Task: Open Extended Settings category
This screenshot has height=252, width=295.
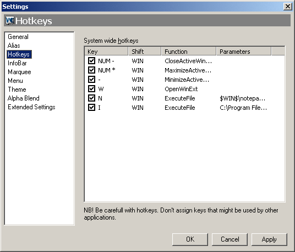Action: 31,107
